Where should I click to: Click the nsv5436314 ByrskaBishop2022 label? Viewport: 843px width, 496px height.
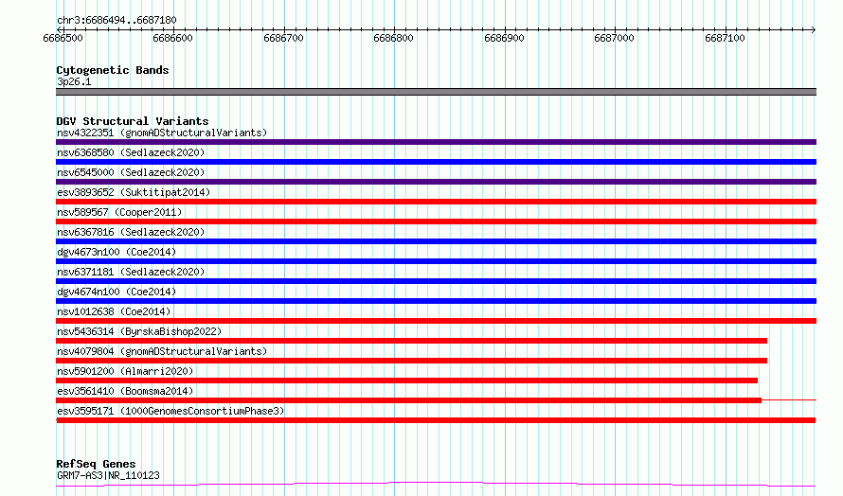click(x=139, y=331)
